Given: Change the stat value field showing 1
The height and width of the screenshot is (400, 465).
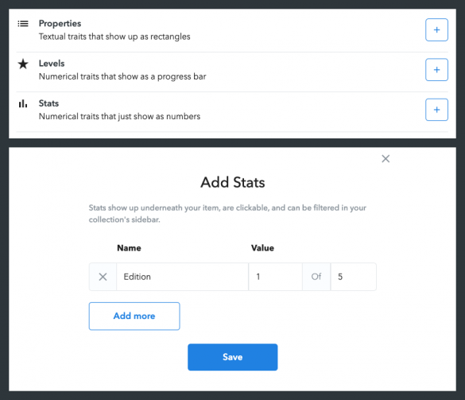Looking at the screenshot, I should tap(276, 277).
